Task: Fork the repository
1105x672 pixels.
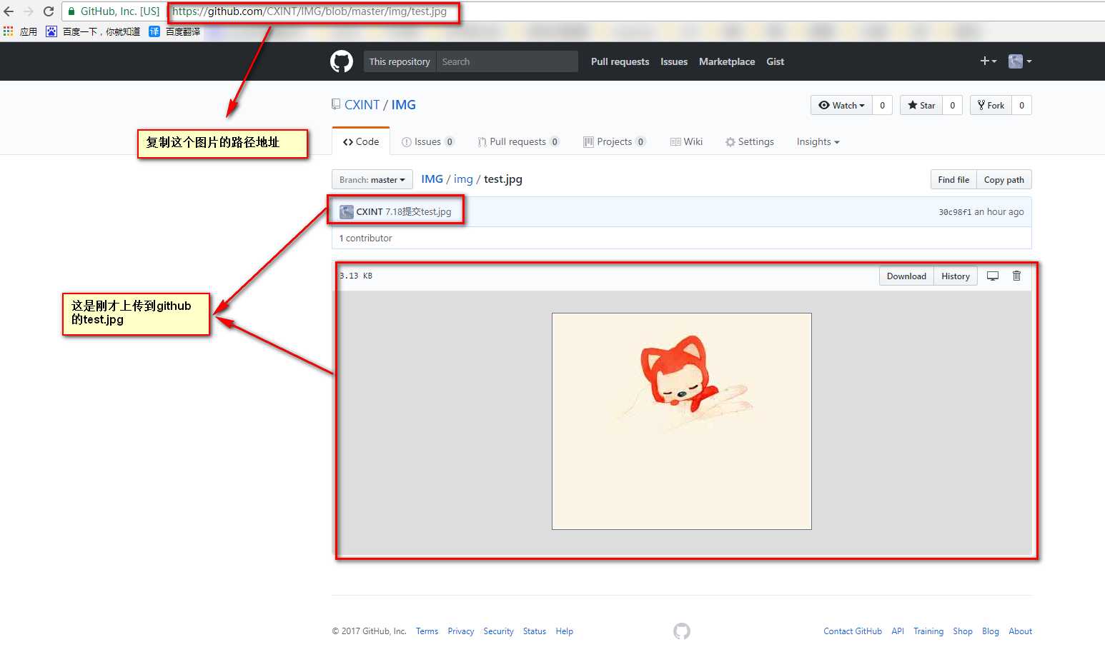Action: tap(991, 105)
